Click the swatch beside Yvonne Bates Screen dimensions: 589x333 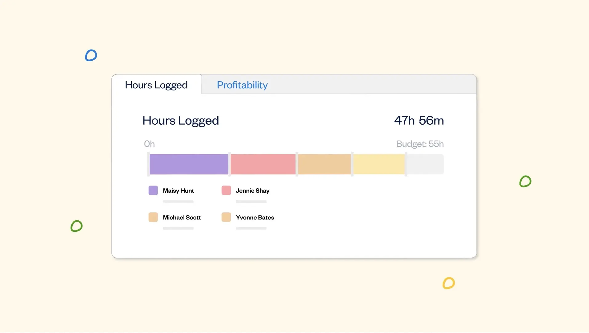click(226, 217)
